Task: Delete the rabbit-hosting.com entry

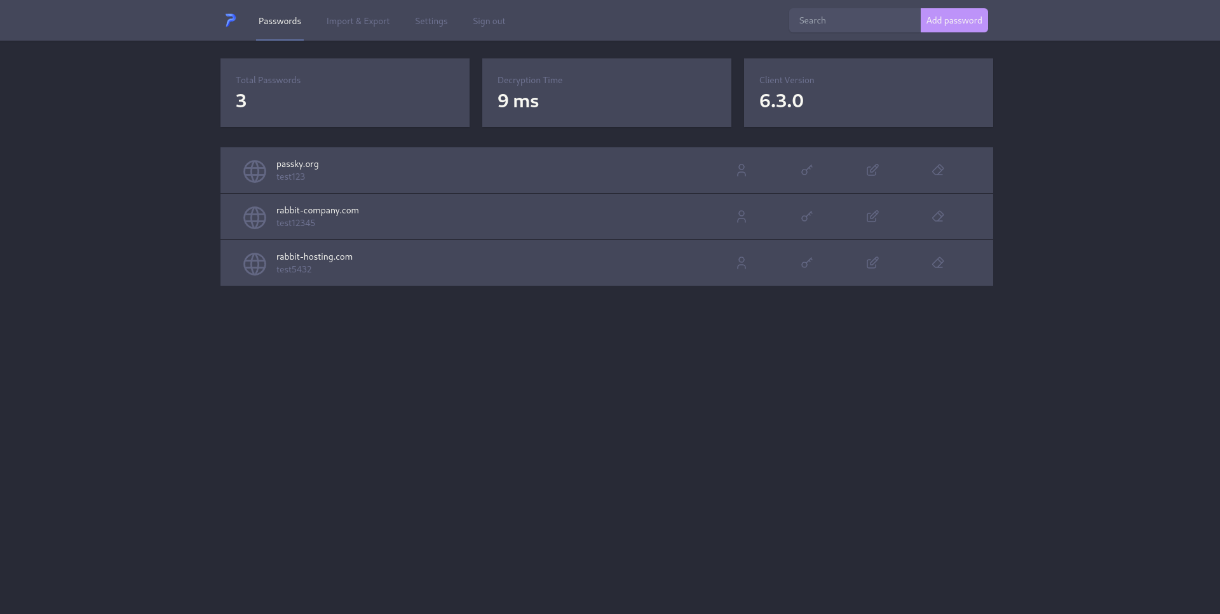Action: pyautogui.click(x=939, y=263)
